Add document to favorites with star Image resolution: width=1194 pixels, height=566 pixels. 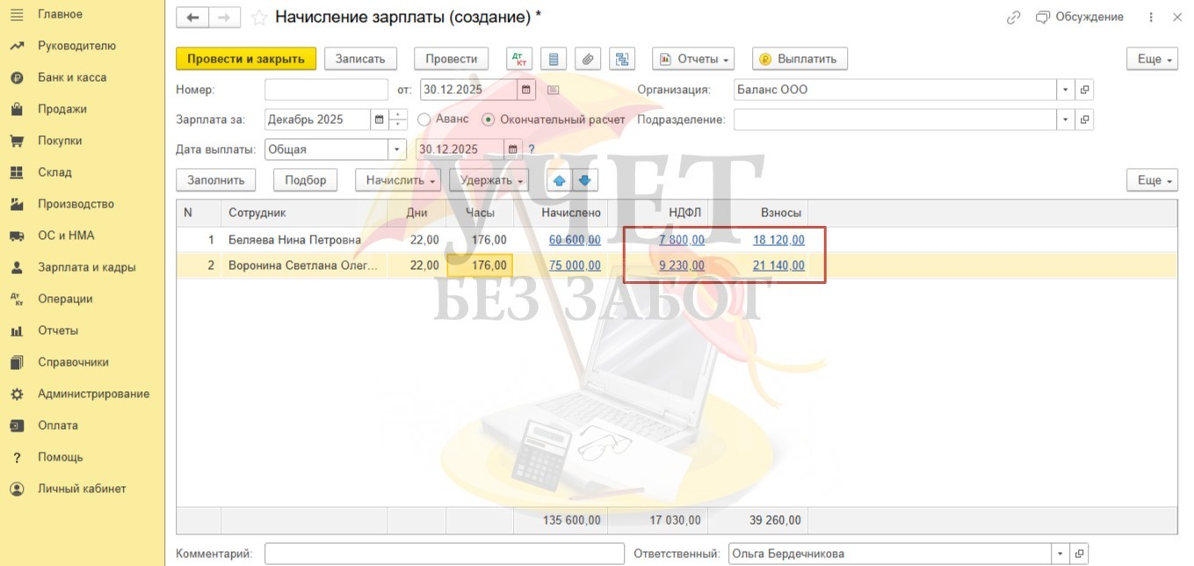point(258,18)
